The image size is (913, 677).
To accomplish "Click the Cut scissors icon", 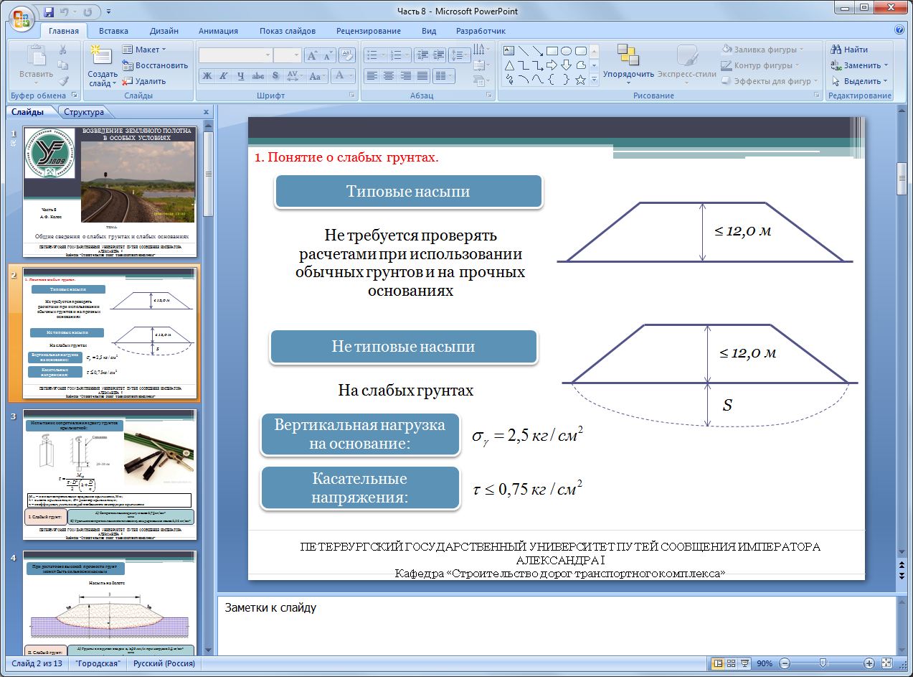I will coord(63,50).
